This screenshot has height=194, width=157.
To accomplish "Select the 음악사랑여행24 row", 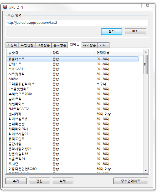I will (73, 149).
